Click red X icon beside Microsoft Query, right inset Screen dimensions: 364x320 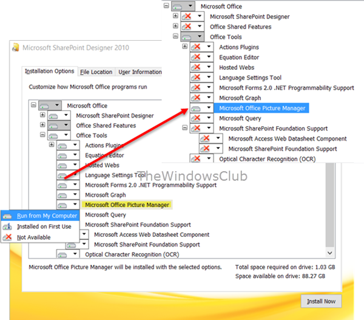click(x=196, y=118)
